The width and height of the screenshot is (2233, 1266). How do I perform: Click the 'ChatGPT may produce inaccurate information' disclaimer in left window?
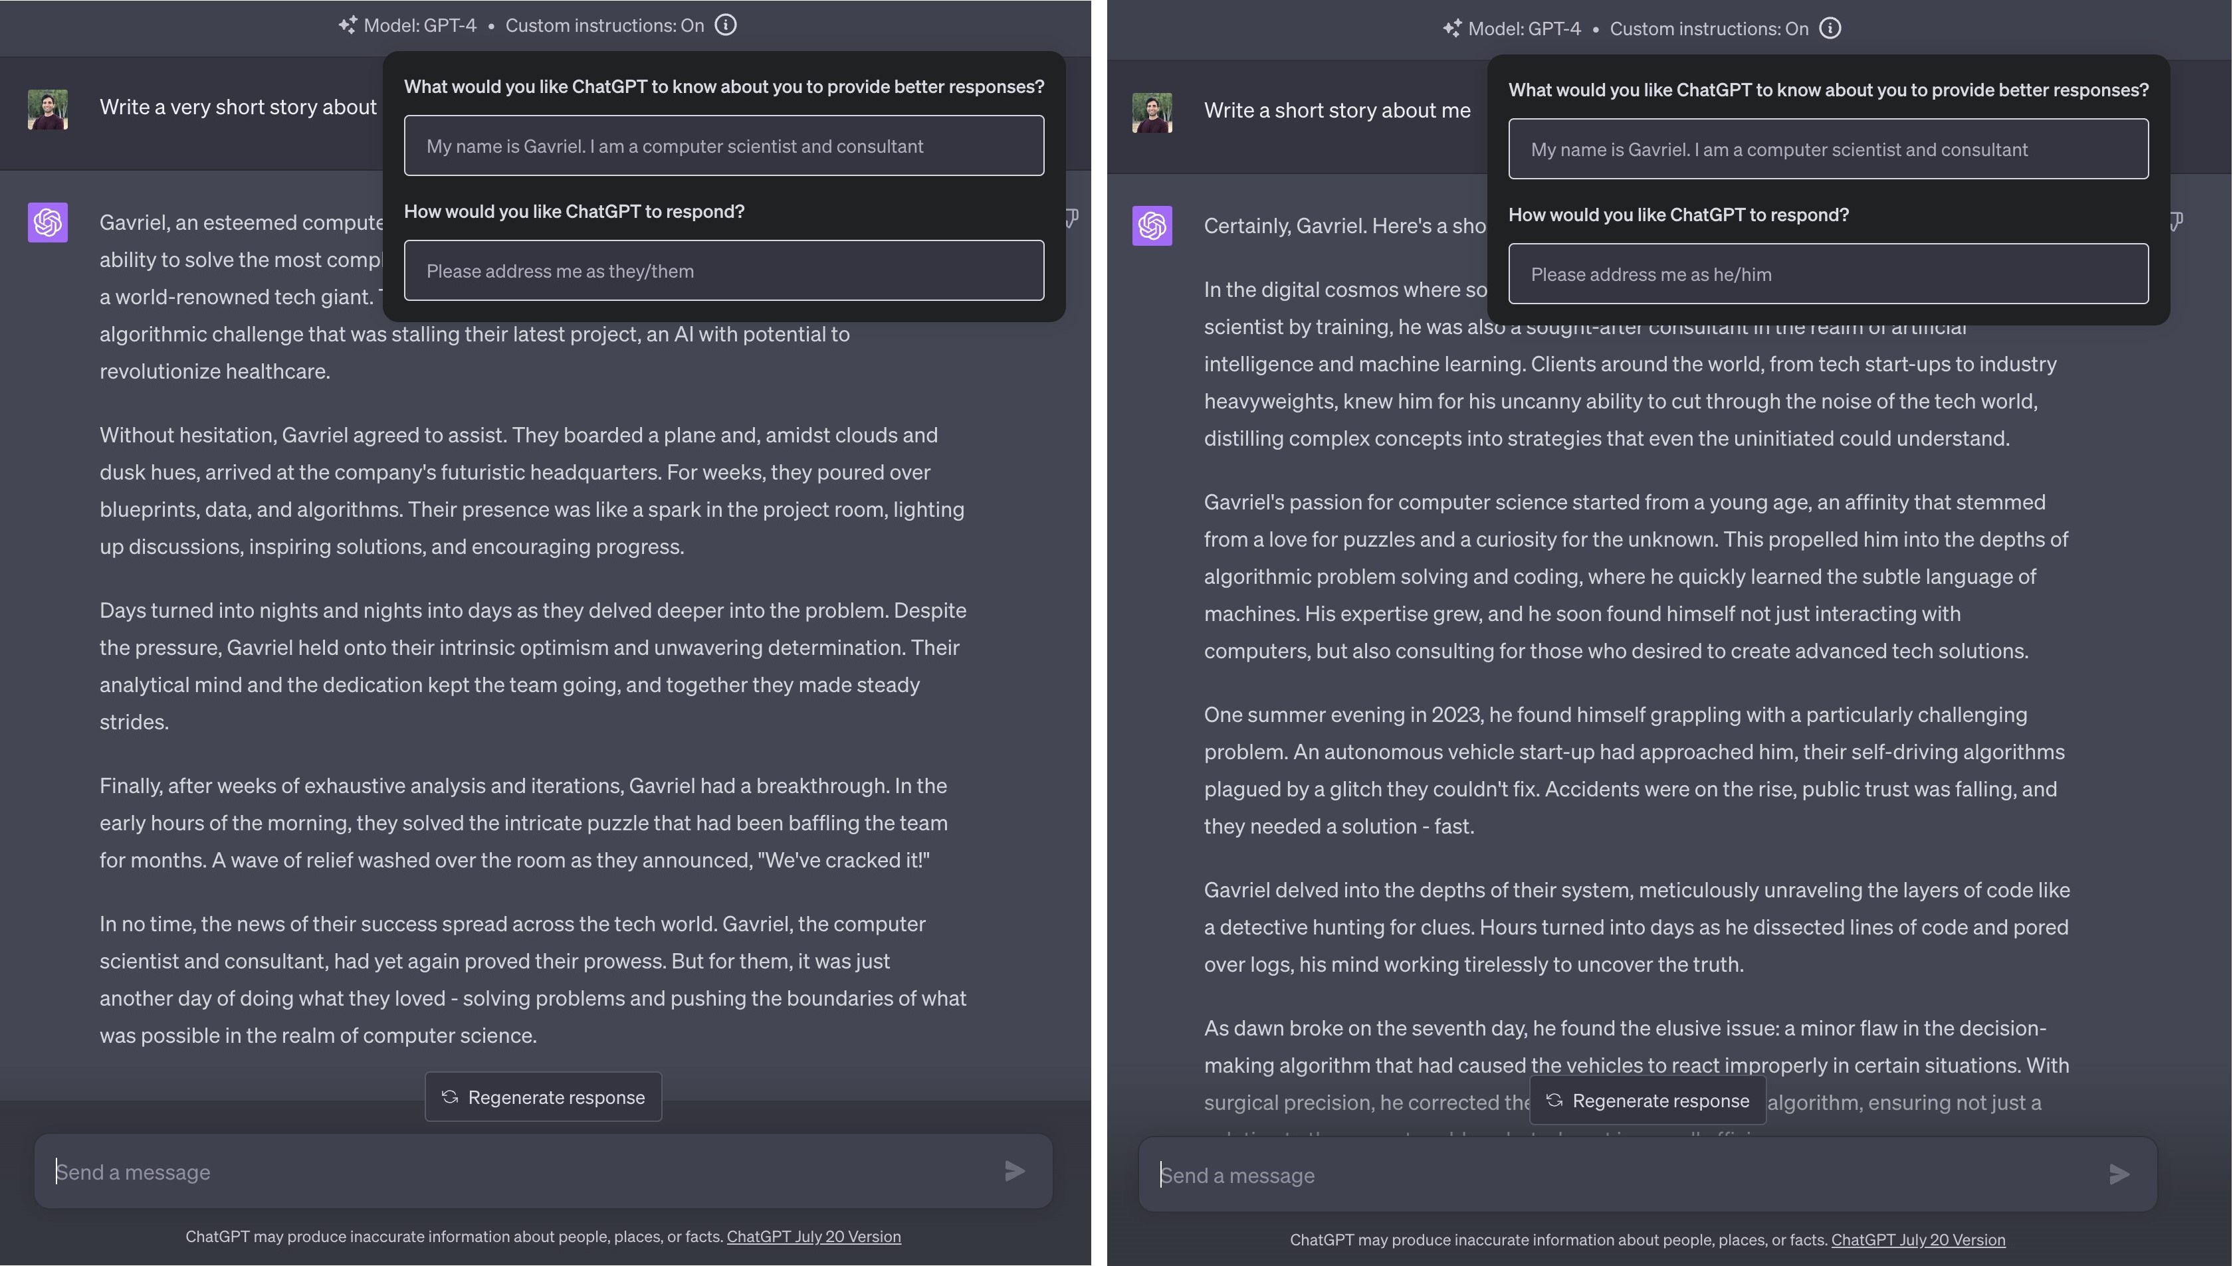coord(454,1236)
